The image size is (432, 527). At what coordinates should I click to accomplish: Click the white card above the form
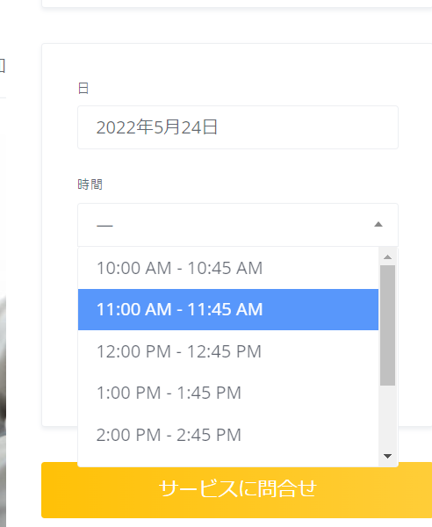[236, 4]
